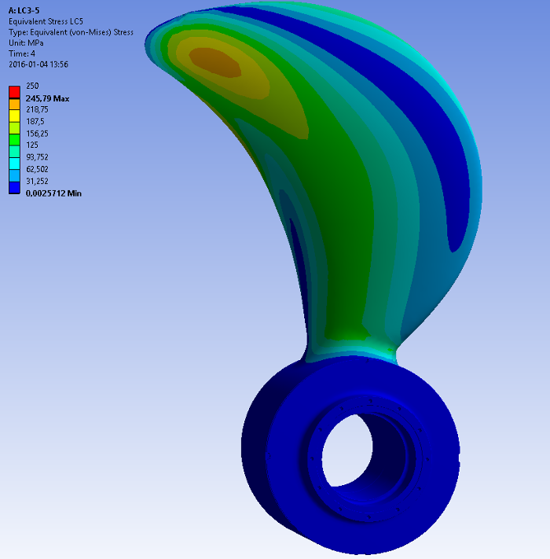The width and height of the screenshot is (550, 559).
Task: Click the orange legend band beside 245,79 Max
Action: click(14, 104)
